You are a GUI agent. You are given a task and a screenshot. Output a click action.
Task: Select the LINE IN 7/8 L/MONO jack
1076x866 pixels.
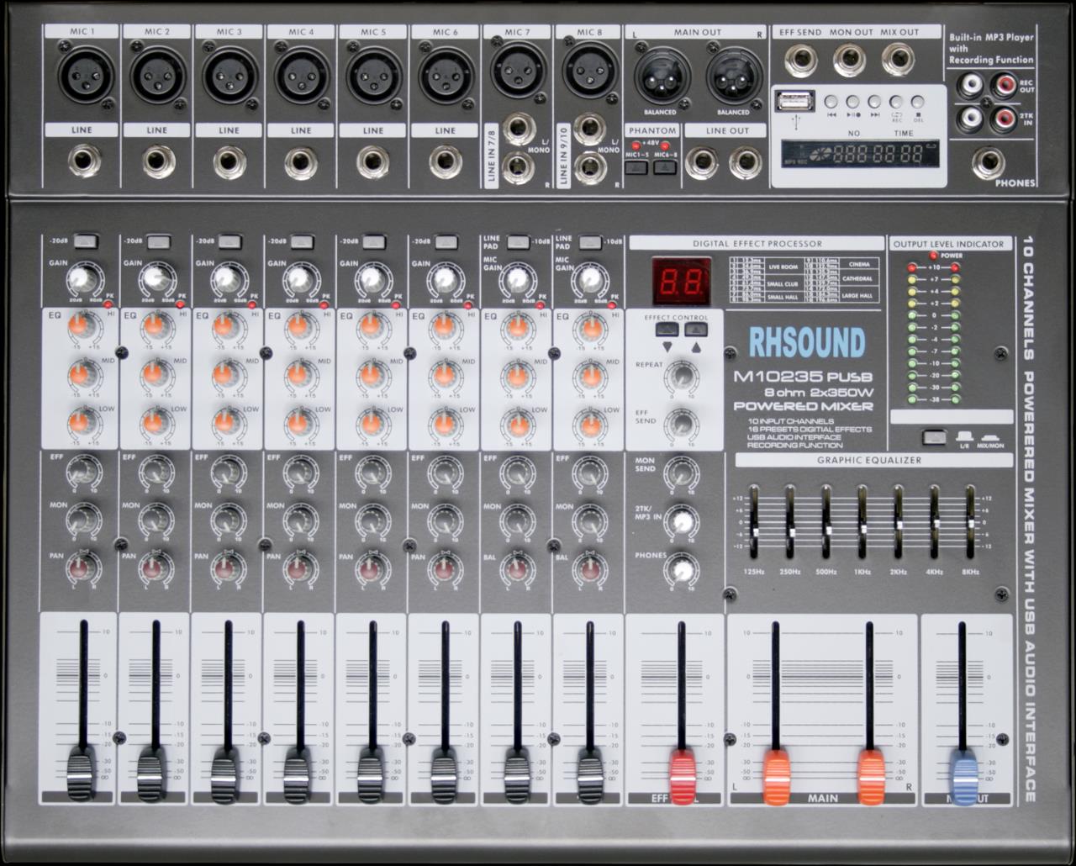518,129
